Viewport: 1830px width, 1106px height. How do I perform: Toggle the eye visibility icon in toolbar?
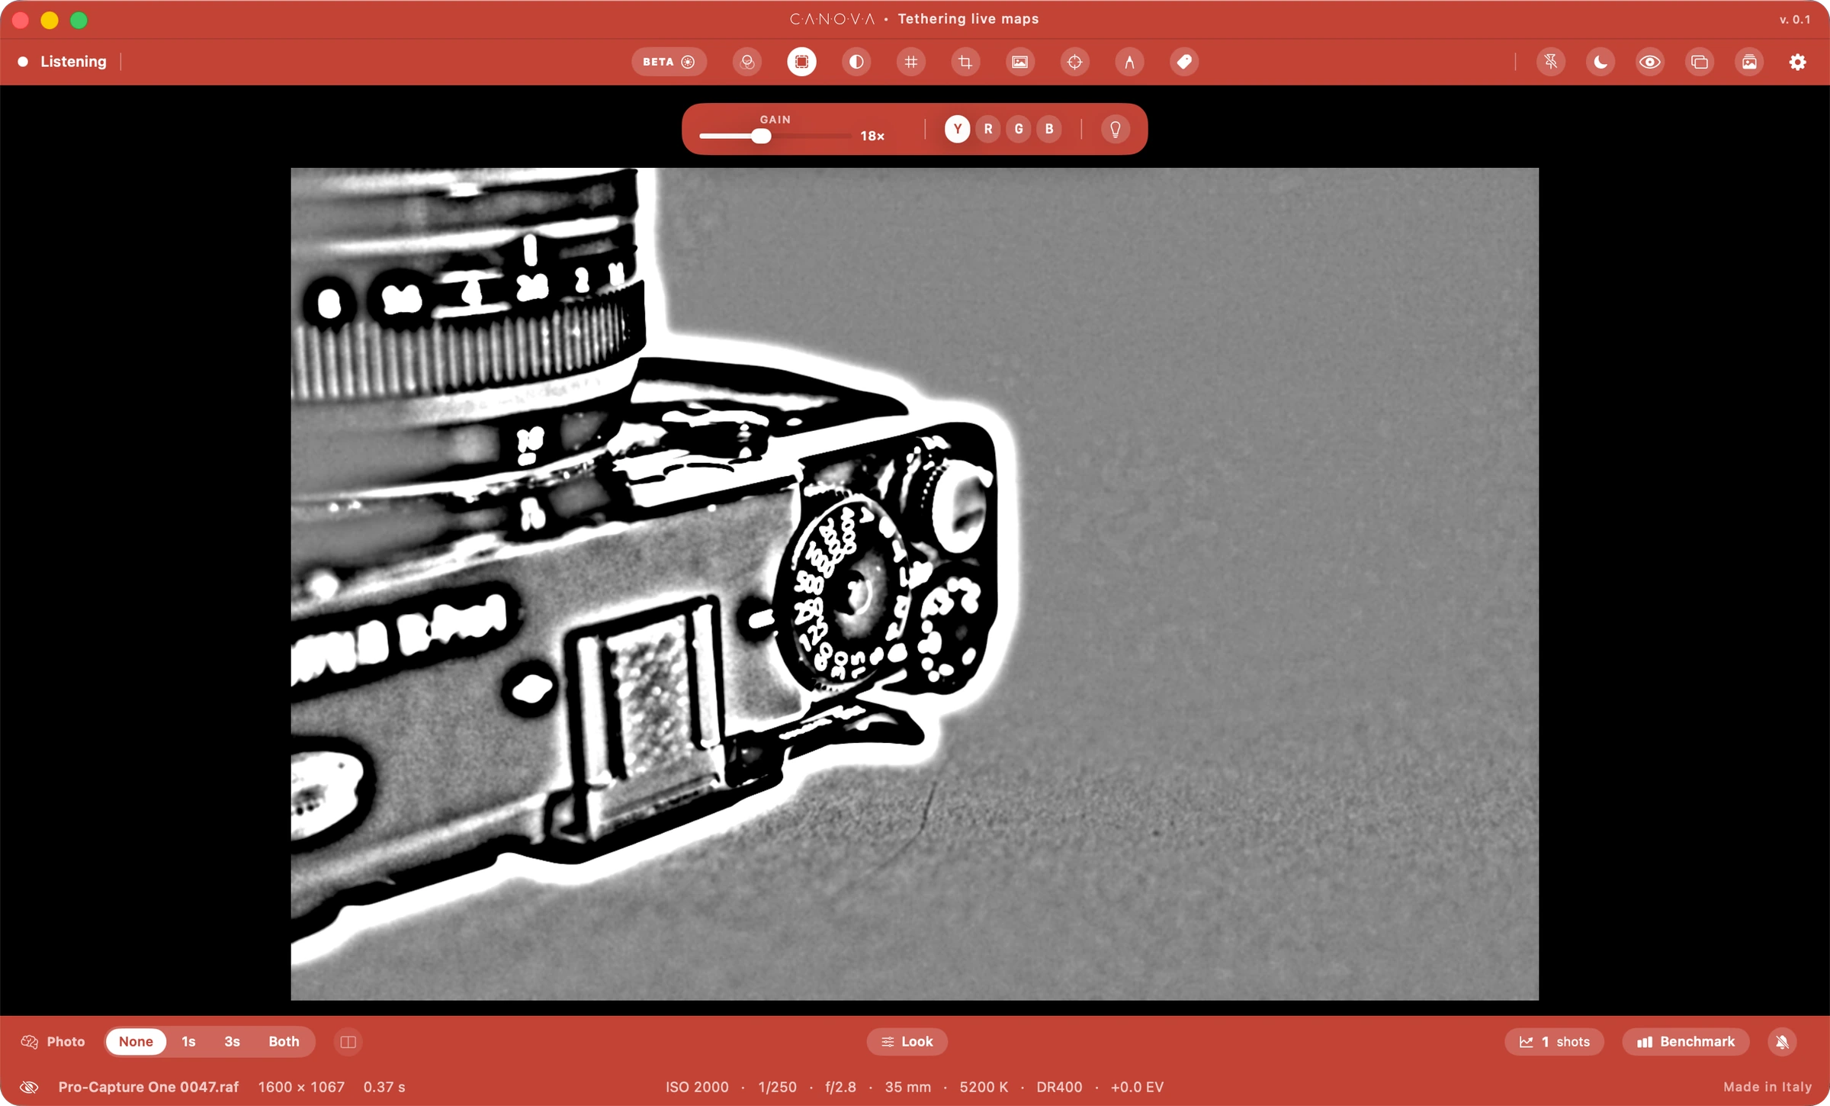coord(1650,62)
